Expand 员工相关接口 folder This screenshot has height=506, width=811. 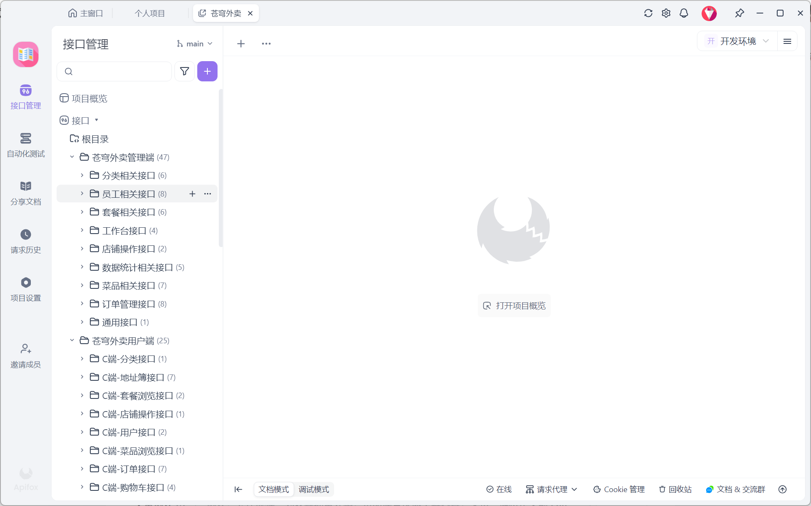click(82, 194)
